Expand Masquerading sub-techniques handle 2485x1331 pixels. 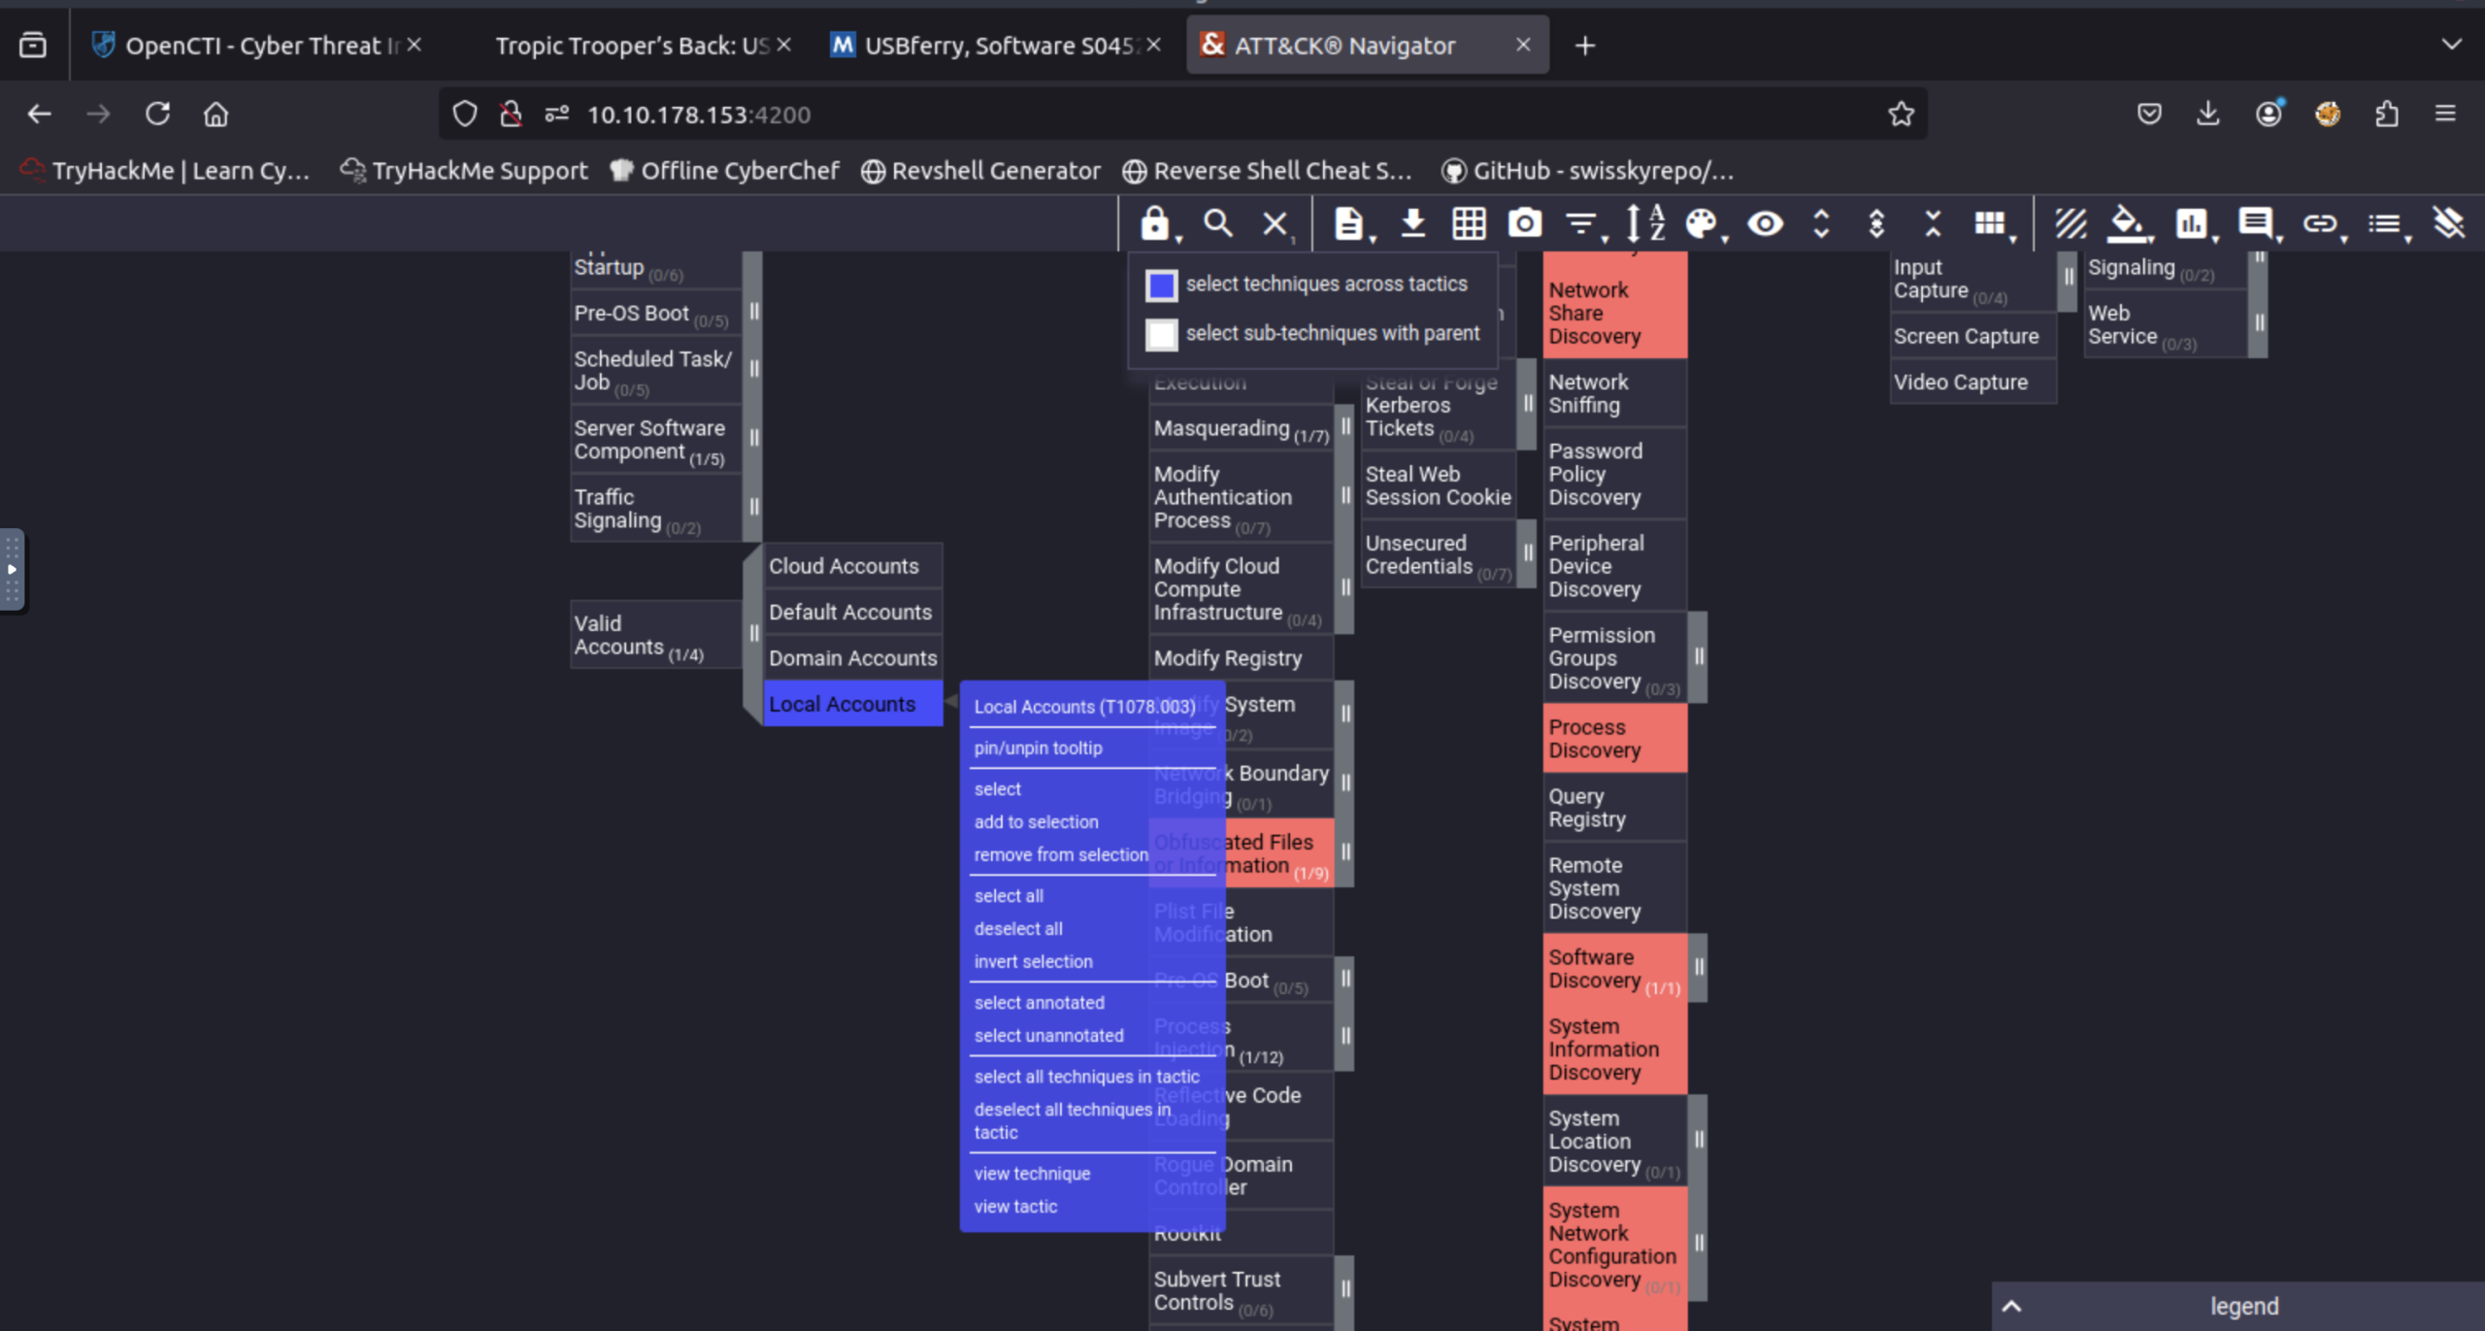point(1345,426)
